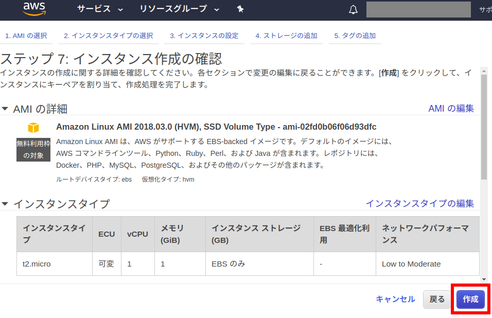492x318 pixels.
Task: Click the Low to Moderate cell
Action: 427,264
